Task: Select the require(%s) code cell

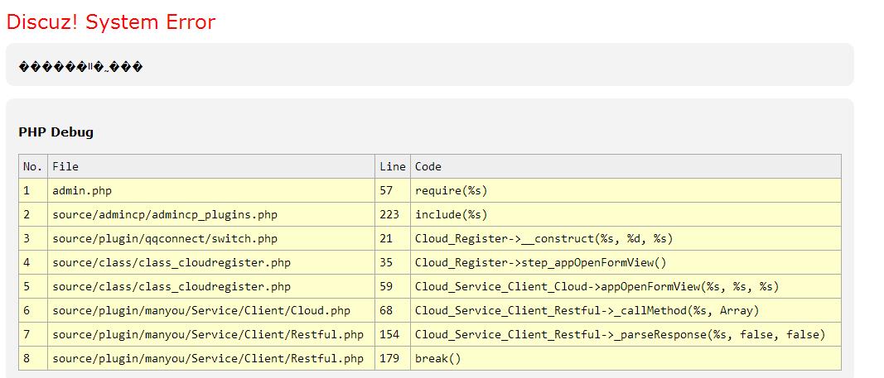Action: 452,190
